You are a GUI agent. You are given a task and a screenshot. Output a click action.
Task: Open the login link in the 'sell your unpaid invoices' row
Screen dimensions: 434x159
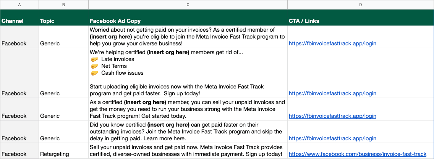(332, 116)
